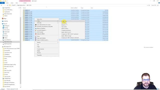
Task: Click the Up one level arrow
Action: pyautogui.click(x=8, y=5)
